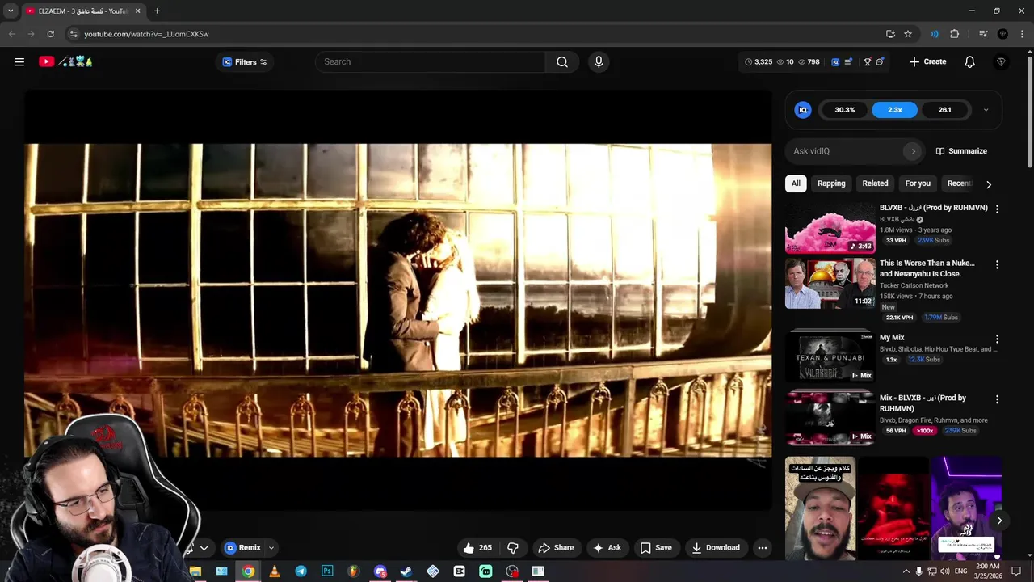Screen dimensions: 1034x582
Task: Open Discord from the taskbar
Action: click(x=380, y=571)
